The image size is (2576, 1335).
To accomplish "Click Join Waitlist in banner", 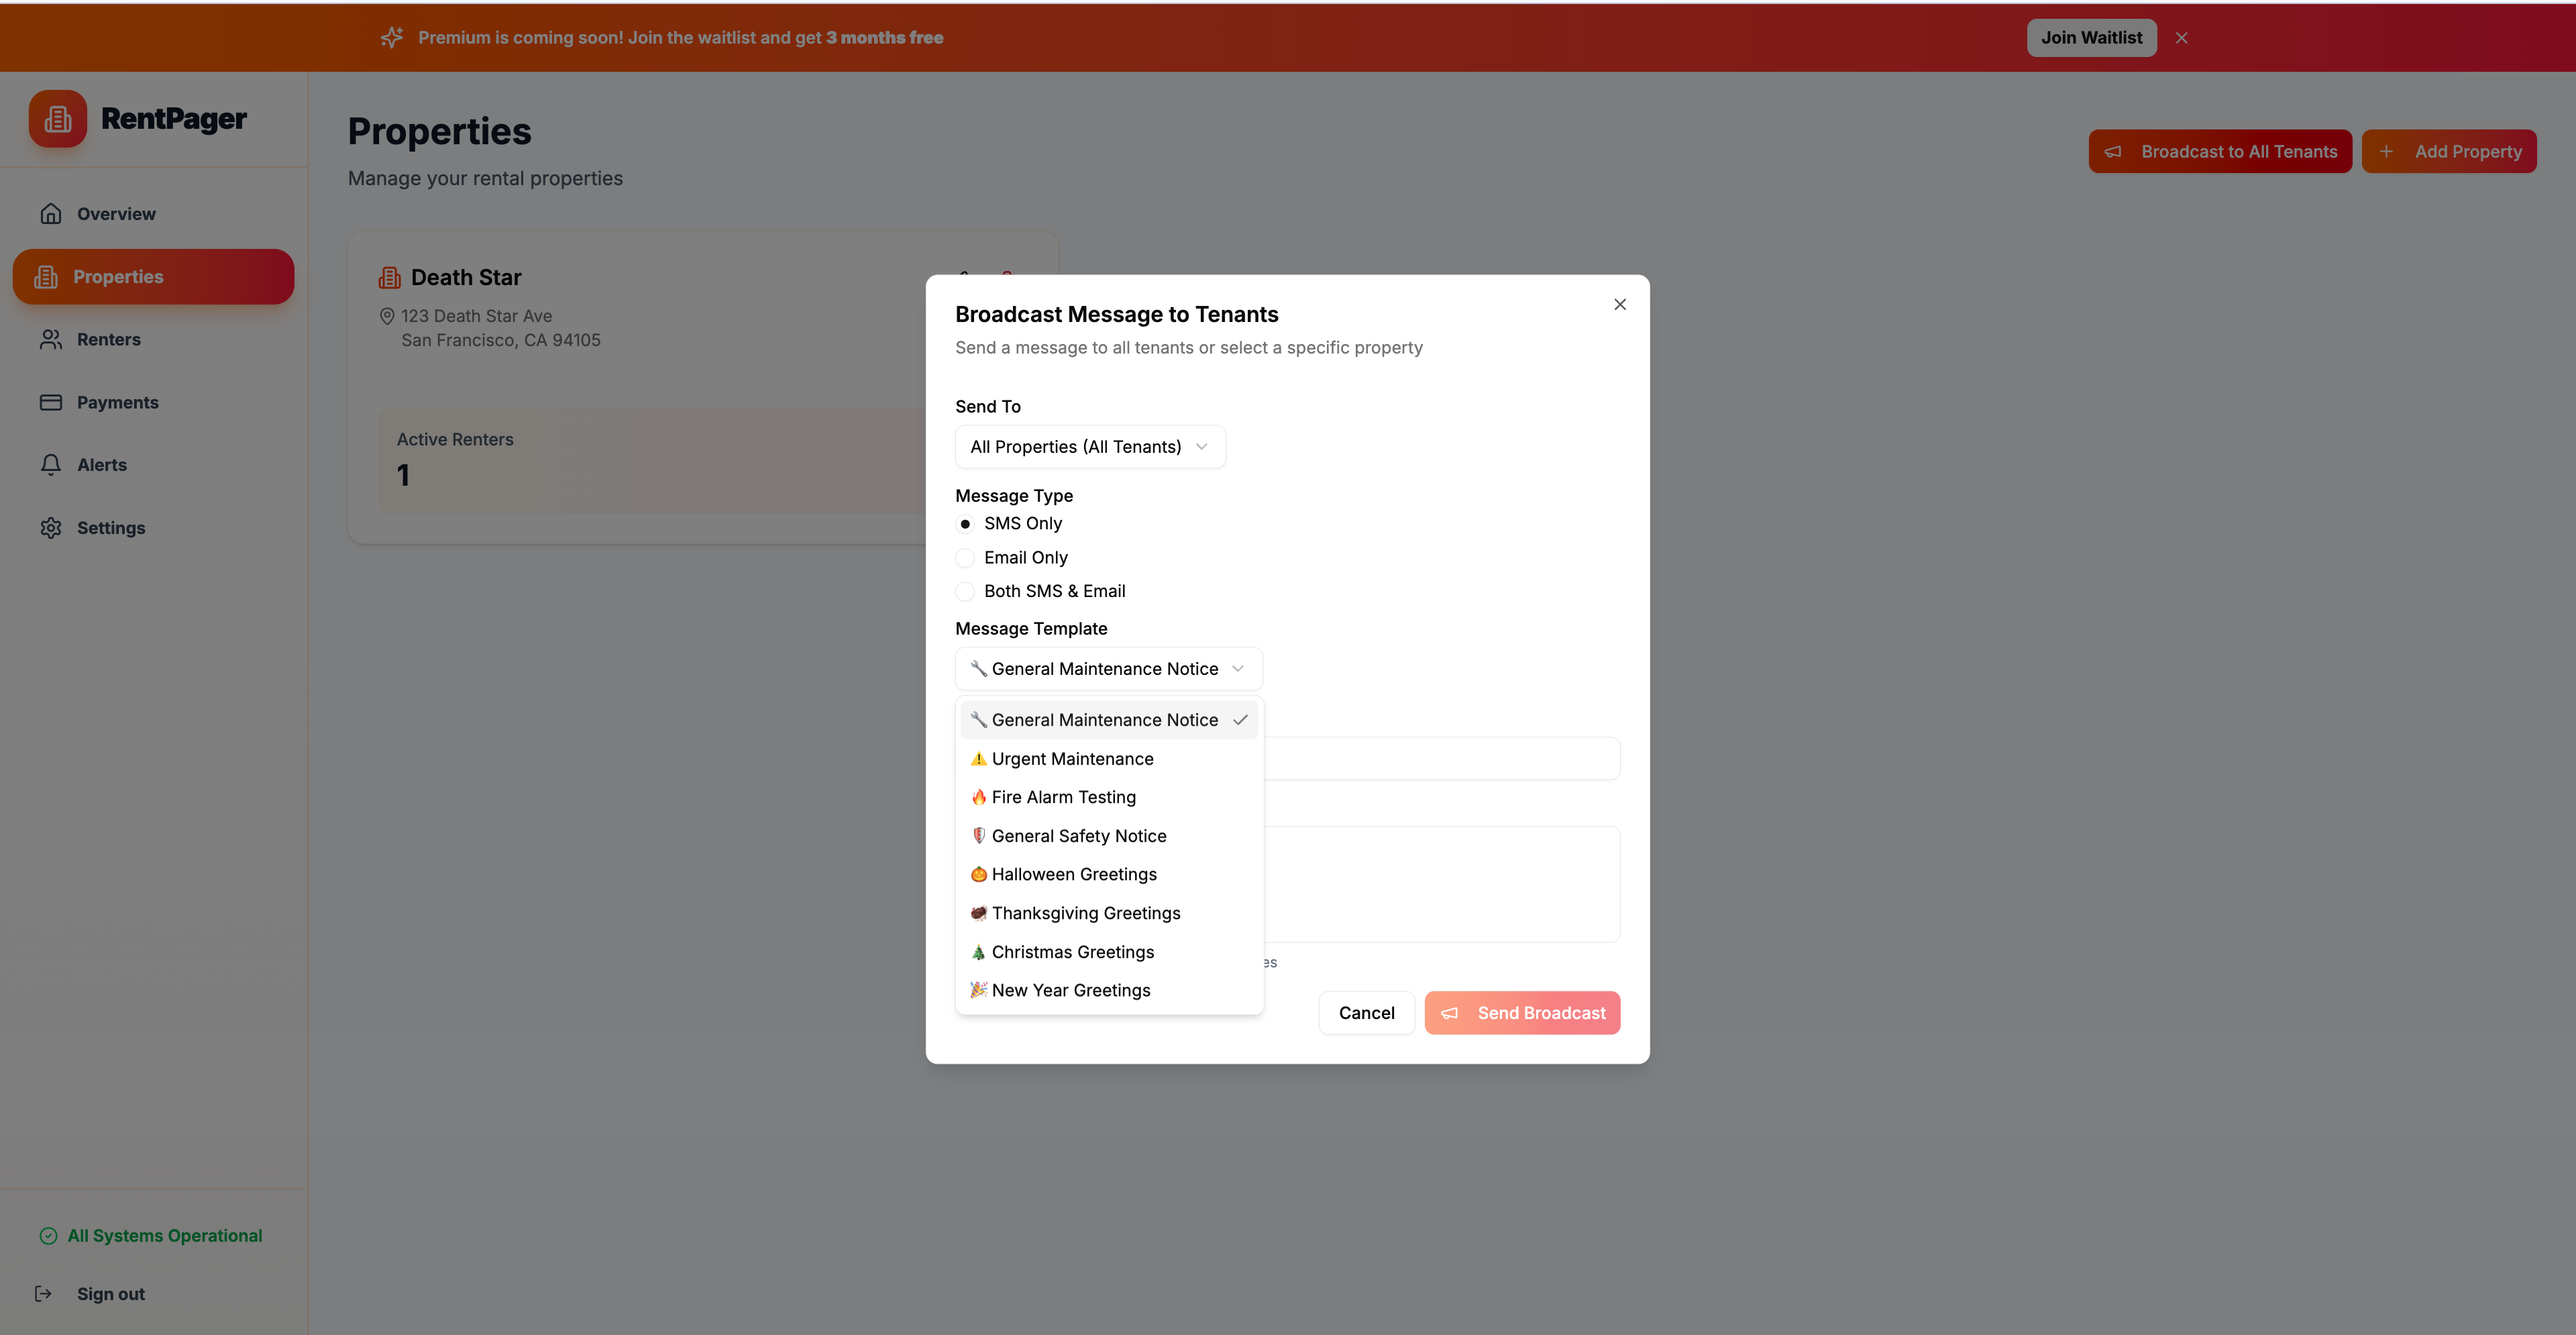I will (x=2091, y=38).
